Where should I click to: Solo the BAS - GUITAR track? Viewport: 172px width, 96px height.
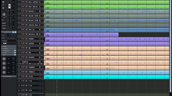[22, 2]
